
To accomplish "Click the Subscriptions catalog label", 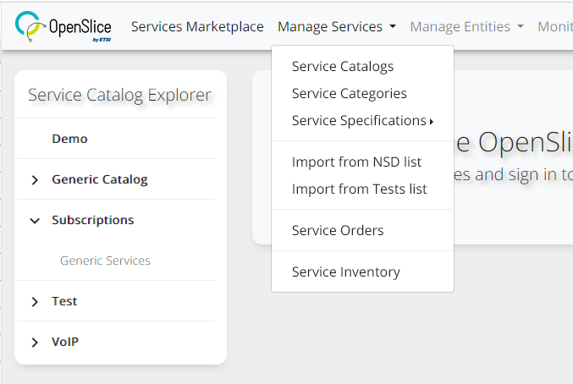I will coord(92,220).
